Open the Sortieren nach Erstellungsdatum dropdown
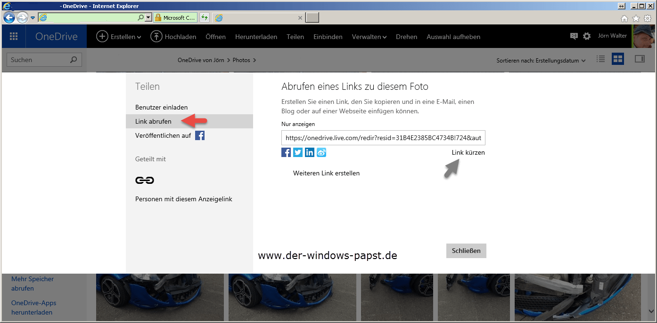657x323 pixels. (x=541, y=61)
